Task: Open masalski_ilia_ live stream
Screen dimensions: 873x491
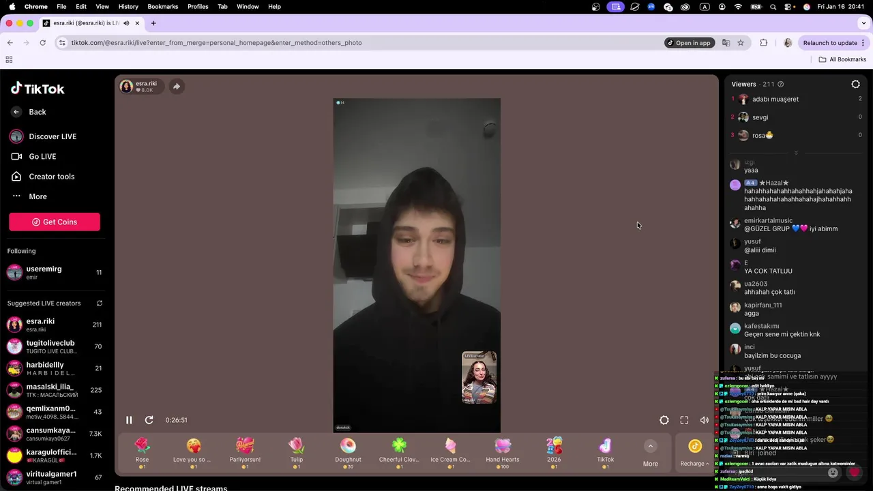Action: pyautogui.click(x=55, y=391)
